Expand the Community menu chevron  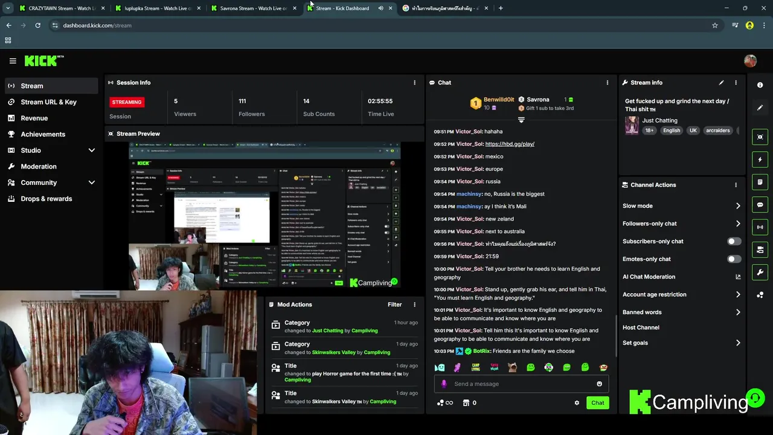point(92,182)
